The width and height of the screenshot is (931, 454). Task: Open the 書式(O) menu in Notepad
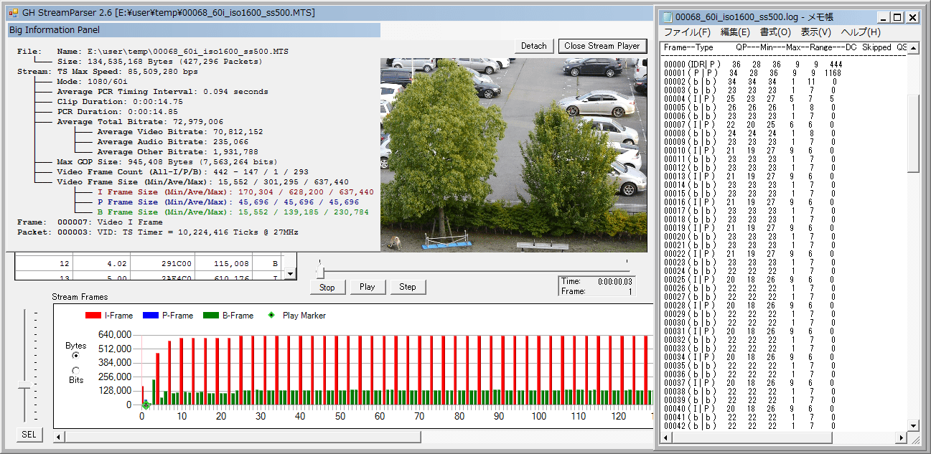(775, 32)
